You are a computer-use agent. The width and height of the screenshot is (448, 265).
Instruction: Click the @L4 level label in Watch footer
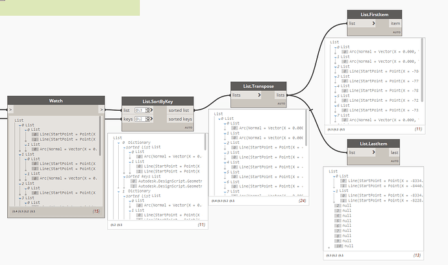coord(14,211)
